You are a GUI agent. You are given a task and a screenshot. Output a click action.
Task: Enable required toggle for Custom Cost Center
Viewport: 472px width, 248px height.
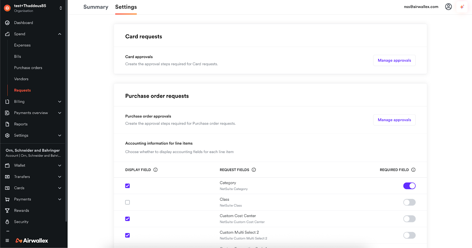409,219
